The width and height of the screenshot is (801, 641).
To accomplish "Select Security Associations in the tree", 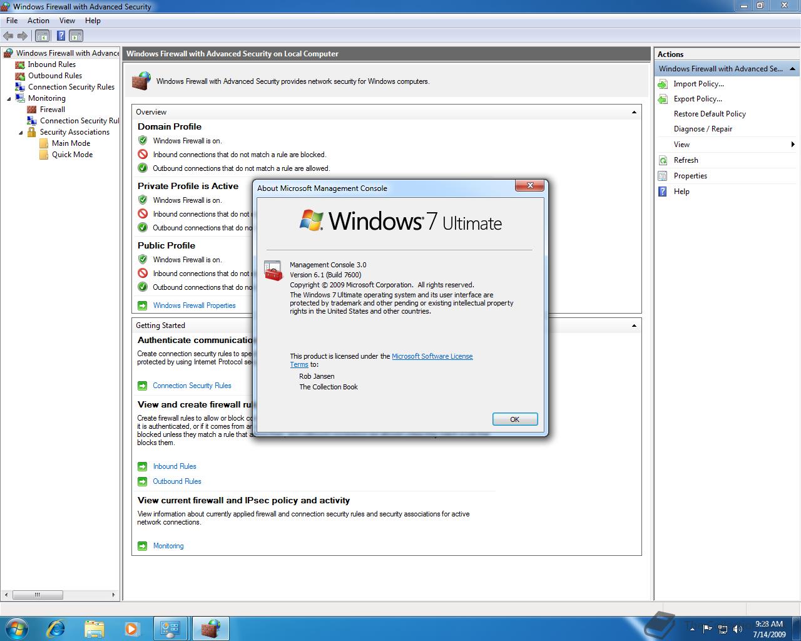I will click(x=74, y=132).
